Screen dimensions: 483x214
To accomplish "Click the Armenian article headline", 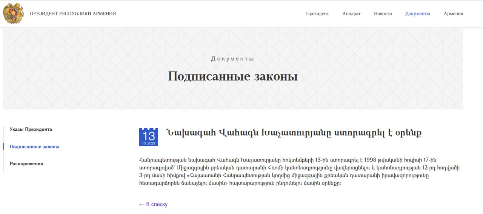I will click(x=294, y=133).
